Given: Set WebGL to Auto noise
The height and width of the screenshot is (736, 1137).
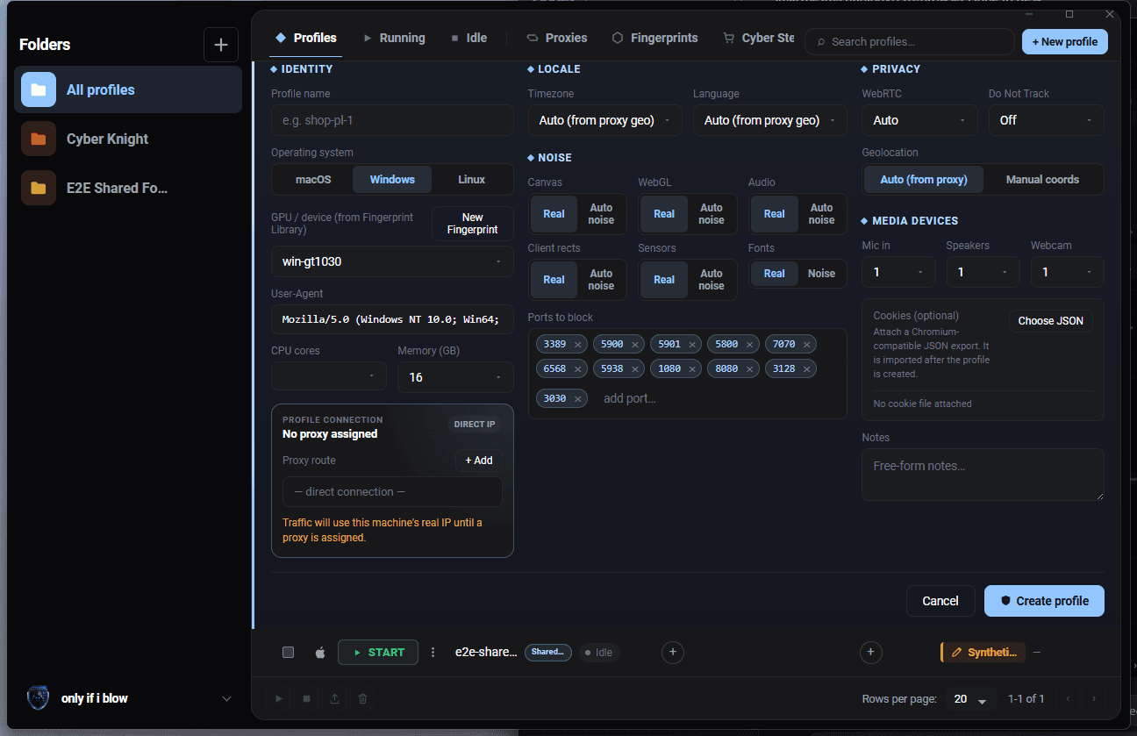Looking at the screenshot, I should [712, 214].
